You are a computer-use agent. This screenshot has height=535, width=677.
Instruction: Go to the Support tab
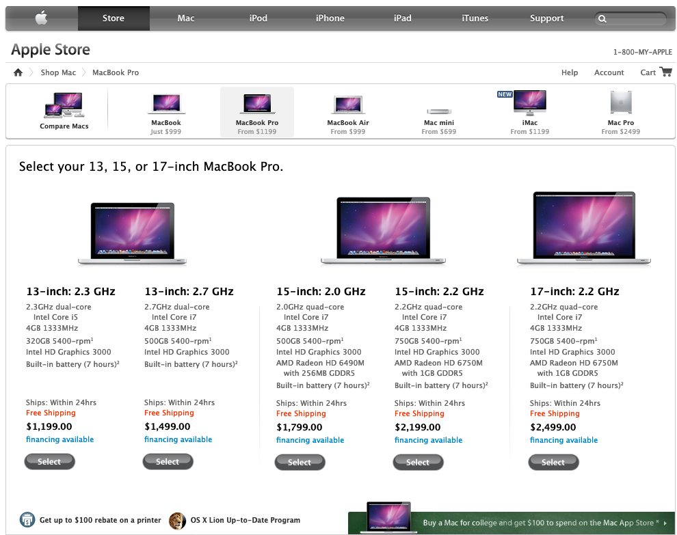pos(546,18)
